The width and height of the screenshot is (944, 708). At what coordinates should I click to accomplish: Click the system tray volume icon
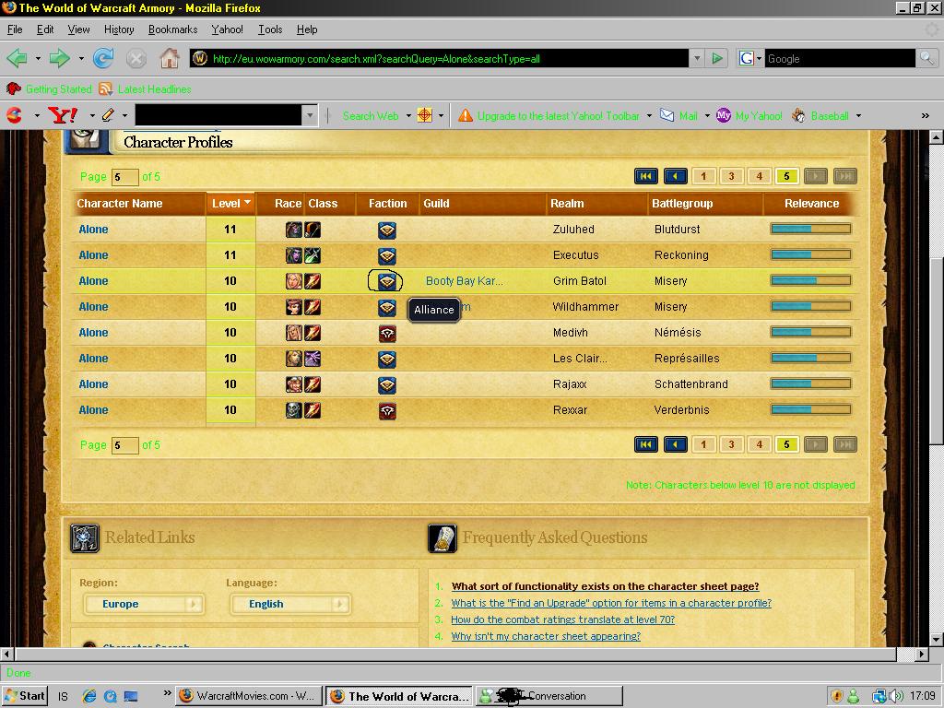click(896, 697)
